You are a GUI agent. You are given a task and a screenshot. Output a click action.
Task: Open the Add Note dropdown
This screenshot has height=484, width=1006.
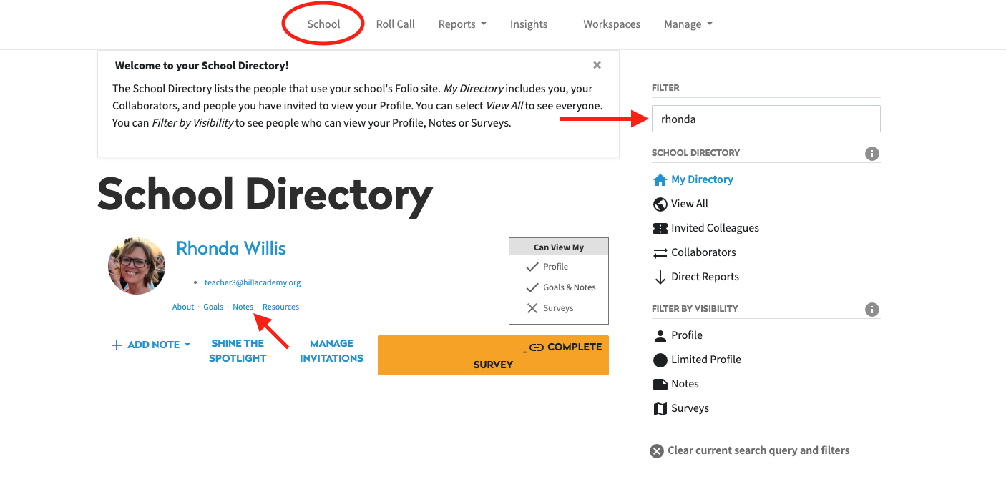tap(152, 345)
